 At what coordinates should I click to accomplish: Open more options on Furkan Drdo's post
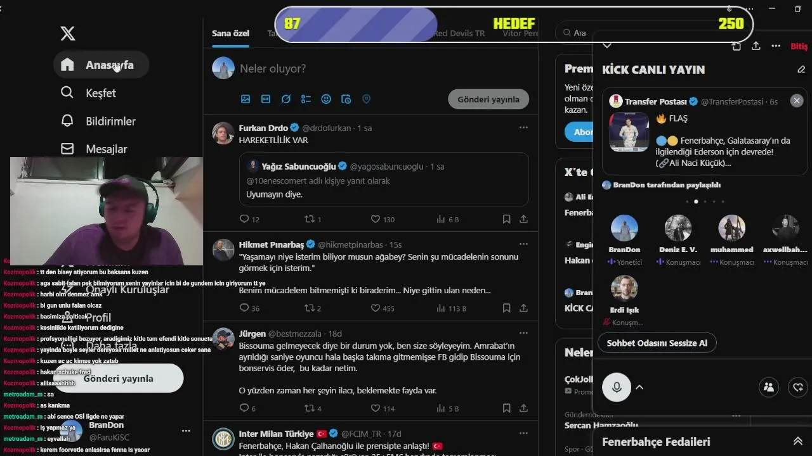click(523, 127)
